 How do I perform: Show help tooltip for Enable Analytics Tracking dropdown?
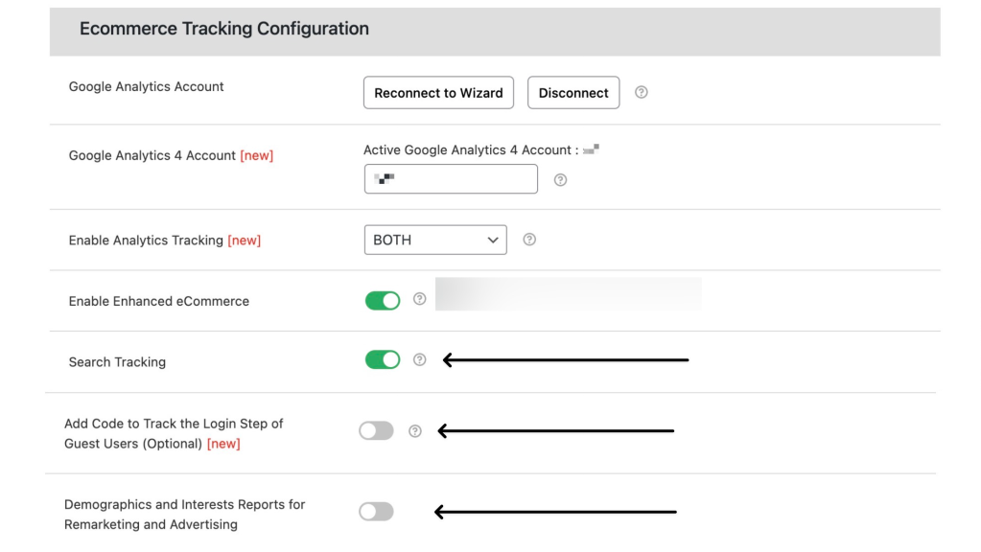(x=529, y=240)
